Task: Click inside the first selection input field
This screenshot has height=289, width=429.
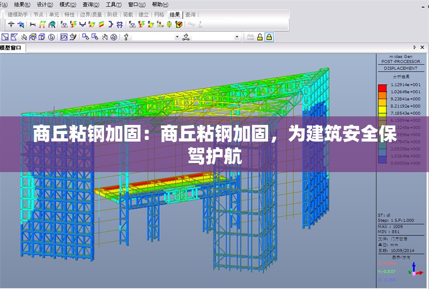Action: [x=153, y=37]
